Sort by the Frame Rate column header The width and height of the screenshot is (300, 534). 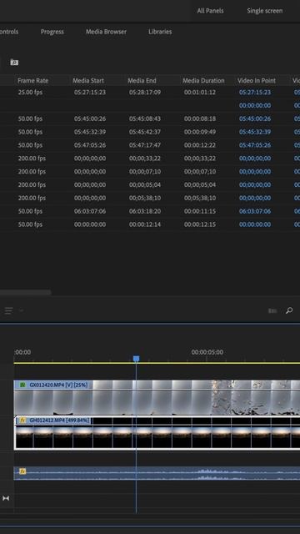(x=33, y=81)
